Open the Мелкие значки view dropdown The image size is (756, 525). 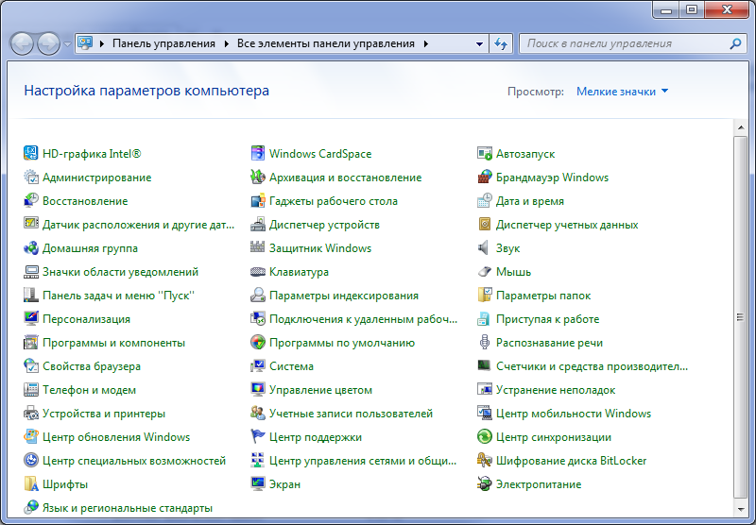[622, 92]
